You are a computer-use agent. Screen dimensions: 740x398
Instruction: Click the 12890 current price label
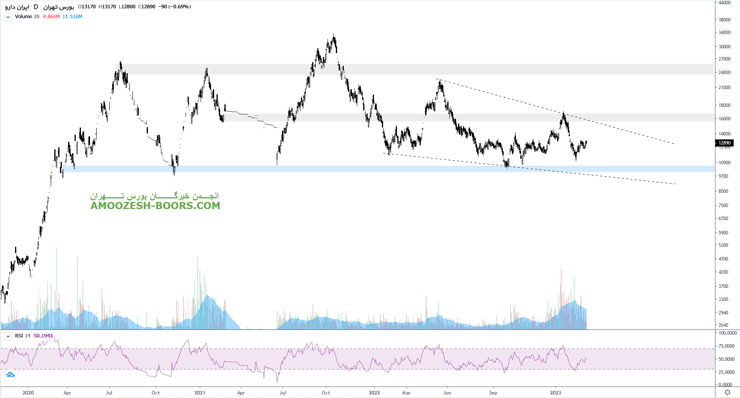click(724, 143)
